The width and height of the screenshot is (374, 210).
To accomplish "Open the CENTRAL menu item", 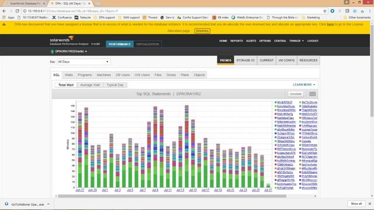I will (280, 41).
